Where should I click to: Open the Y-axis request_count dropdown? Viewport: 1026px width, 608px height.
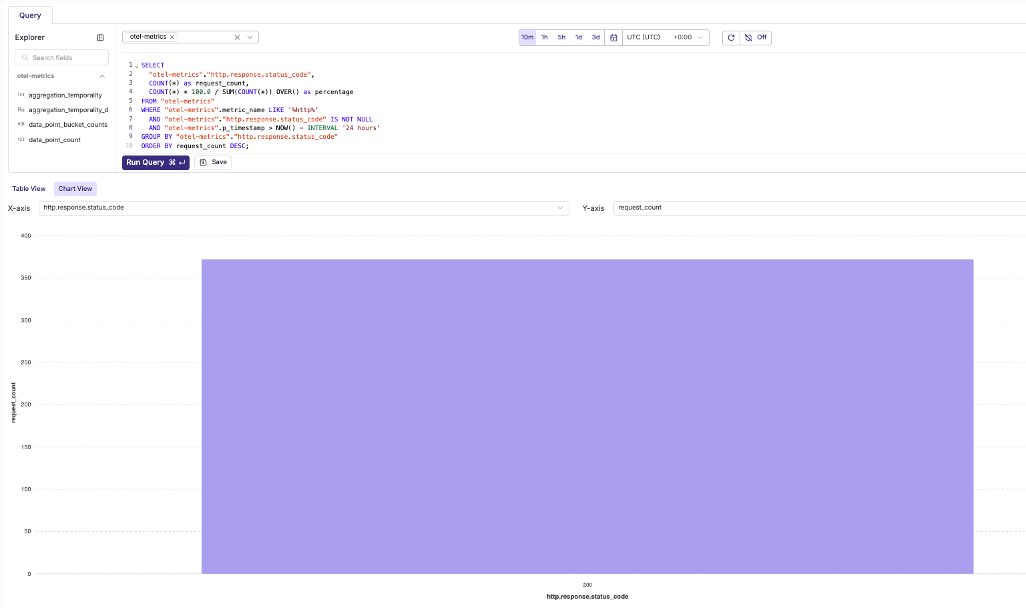[x=820, y=208]
